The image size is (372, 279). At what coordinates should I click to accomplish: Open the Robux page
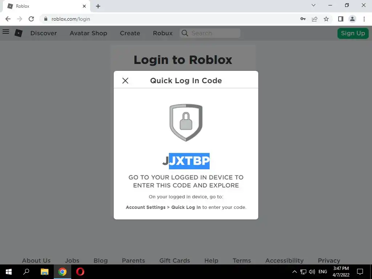click(163, 33)
